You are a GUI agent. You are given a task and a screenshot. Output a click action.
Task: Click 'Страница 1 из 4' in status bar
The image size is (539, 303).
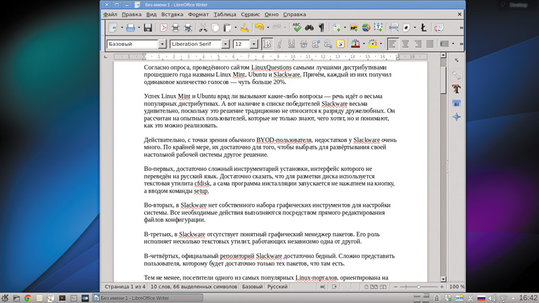pyautogui.click(x=125, y=287)
